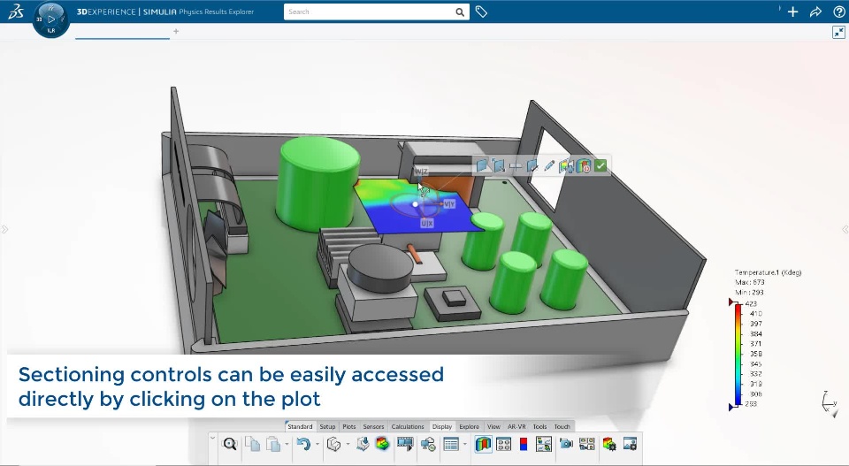This screenshot has width=849, height=466.
Task: Add a new tab with plus button
Action: click(176, 32)
